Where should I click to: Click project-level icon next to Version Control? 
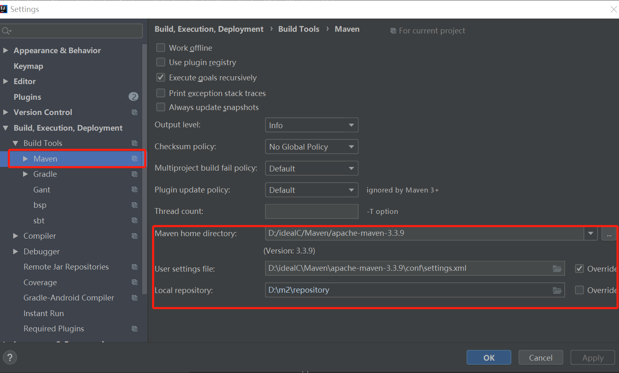[134, 112]
